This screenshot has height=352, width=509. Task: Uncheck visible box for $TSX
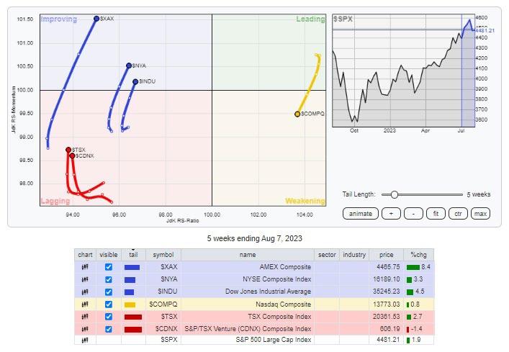pyautogui.click(x=109, y=317)
